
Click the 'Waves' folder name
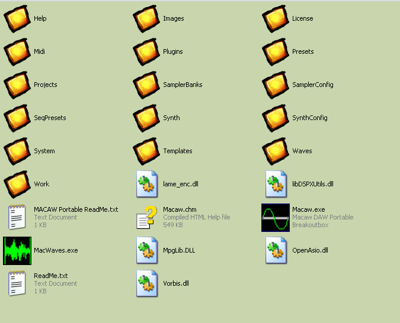pyautogui.click(x=302, y=151)
